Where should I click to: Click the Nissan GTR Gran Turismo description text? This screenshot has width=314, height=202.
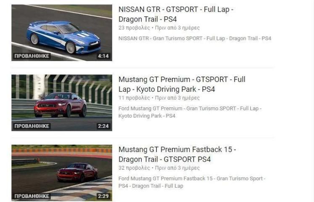(195, 38)
